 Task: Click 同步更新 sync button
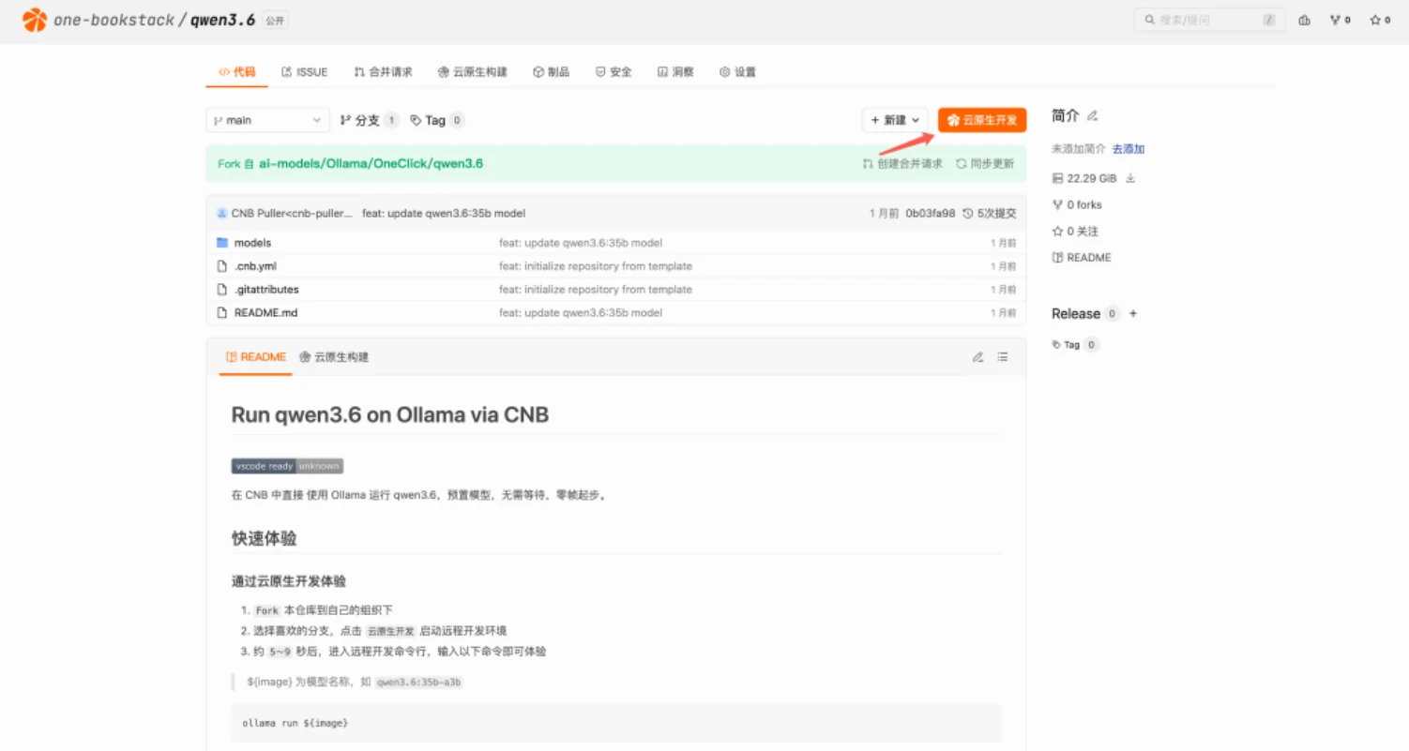click(x=985, y=163)
